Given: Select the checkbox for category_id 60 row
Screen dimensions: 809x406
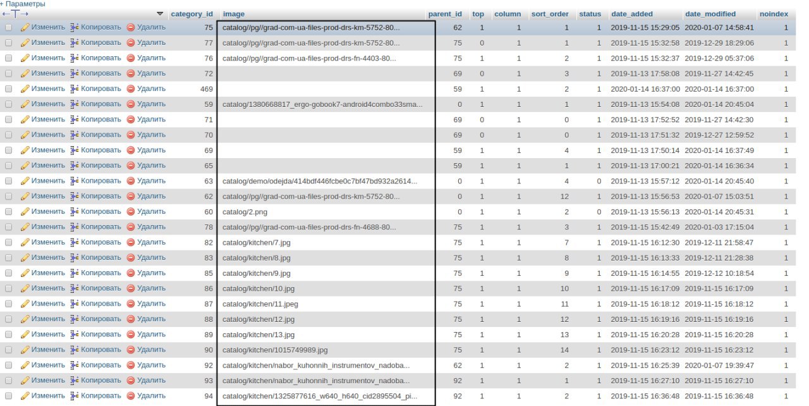Looking at the screenshot, I should pyautogui.click(x=9, y=211).
